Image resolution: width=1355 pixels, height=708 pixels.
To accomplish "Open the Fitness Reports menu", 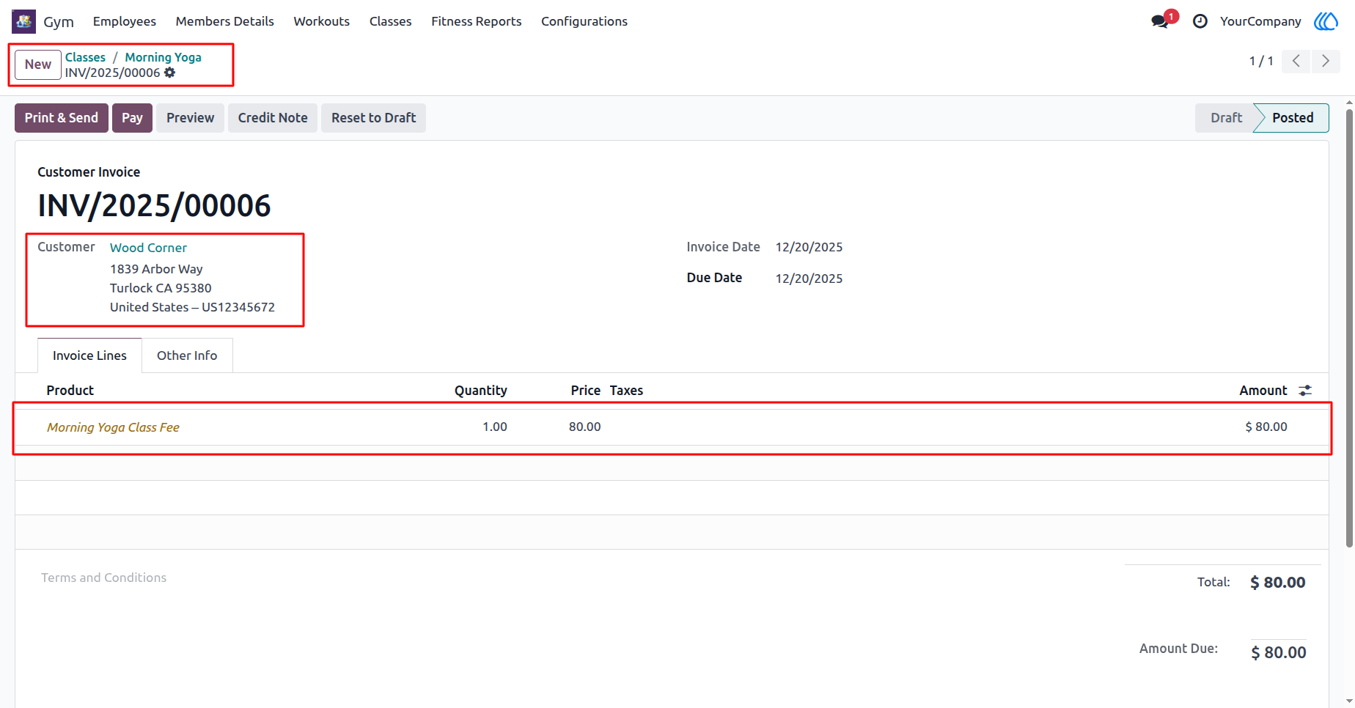I will point(477,21).
